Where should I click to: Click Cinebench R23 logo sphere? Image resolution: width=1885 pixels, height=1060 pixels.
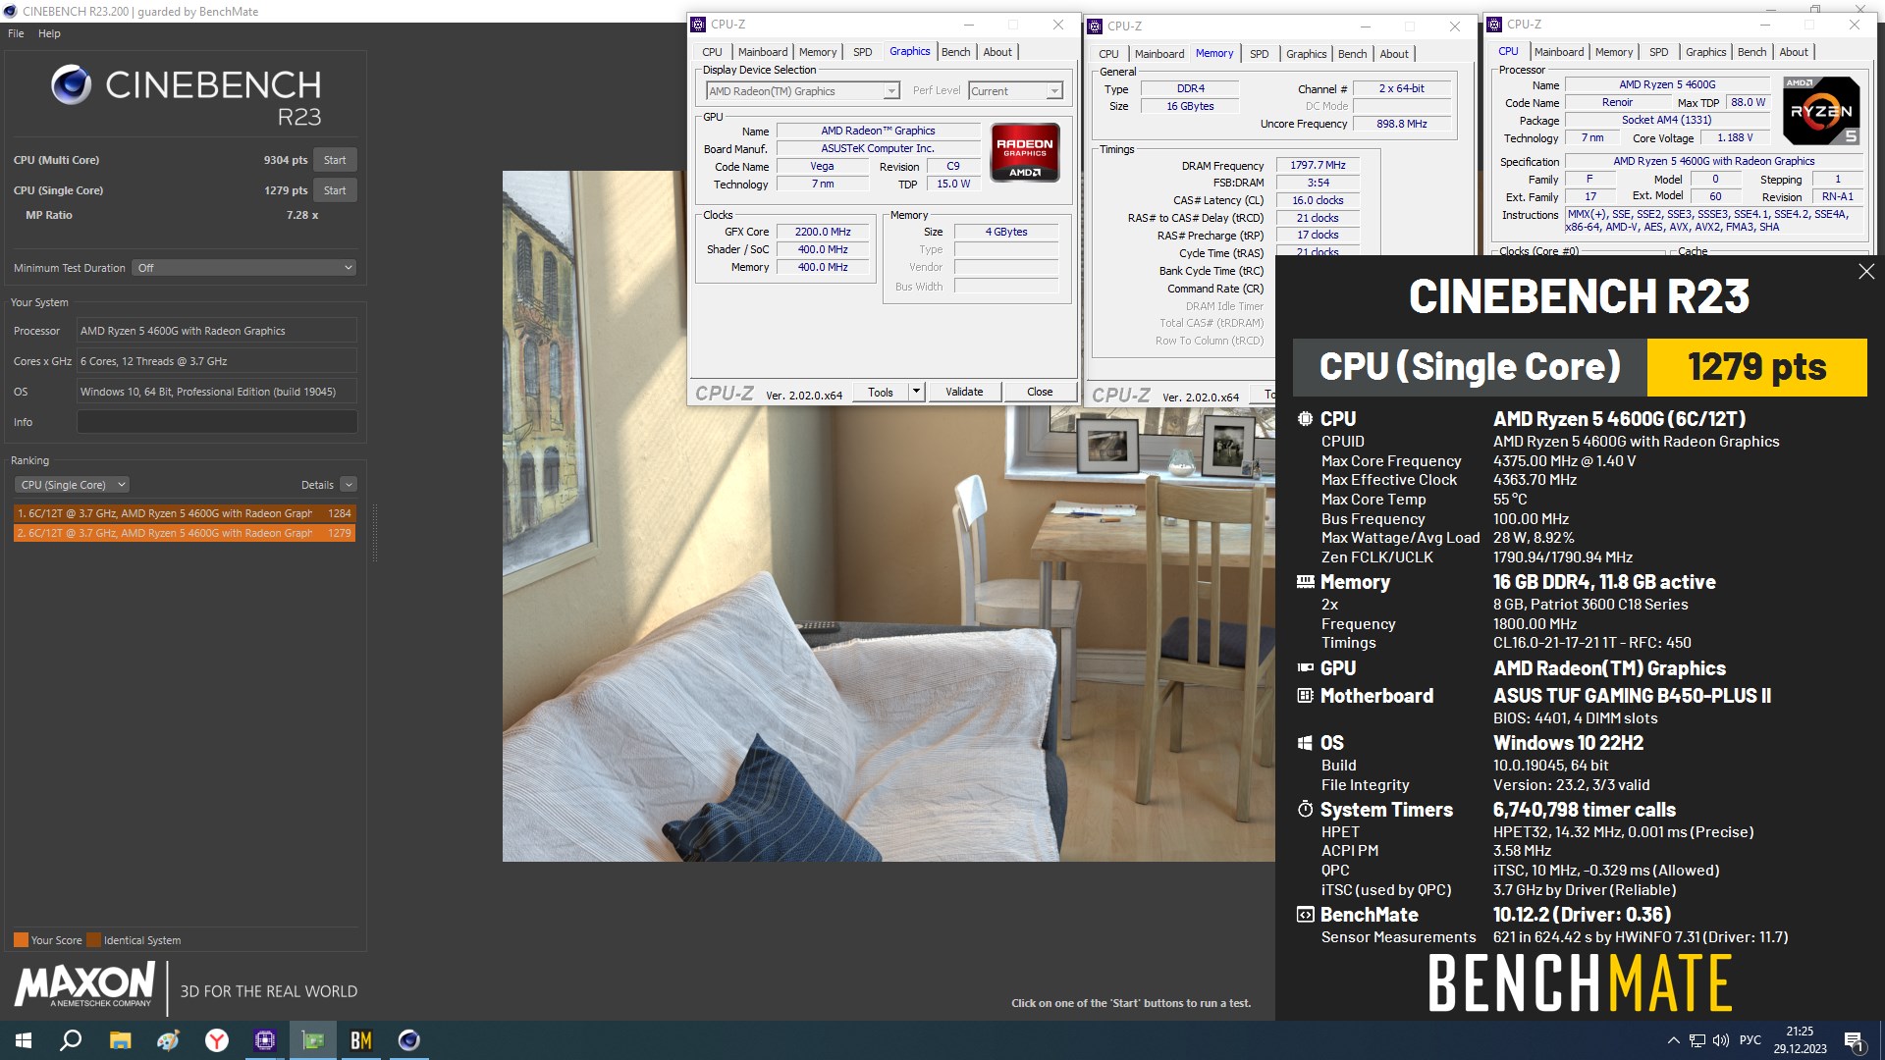pyautogui.click(x=71, y=85)
